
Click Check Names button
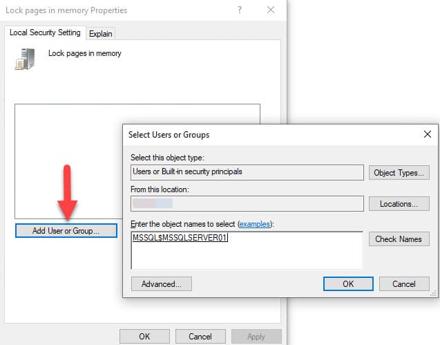pyautogui.click(x=399, y=239)
